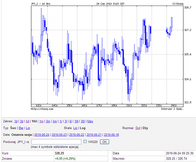Viewport: 196px width, 162px height.
Task: Open session date 2010-06-23
Action: tap(59, 135)
